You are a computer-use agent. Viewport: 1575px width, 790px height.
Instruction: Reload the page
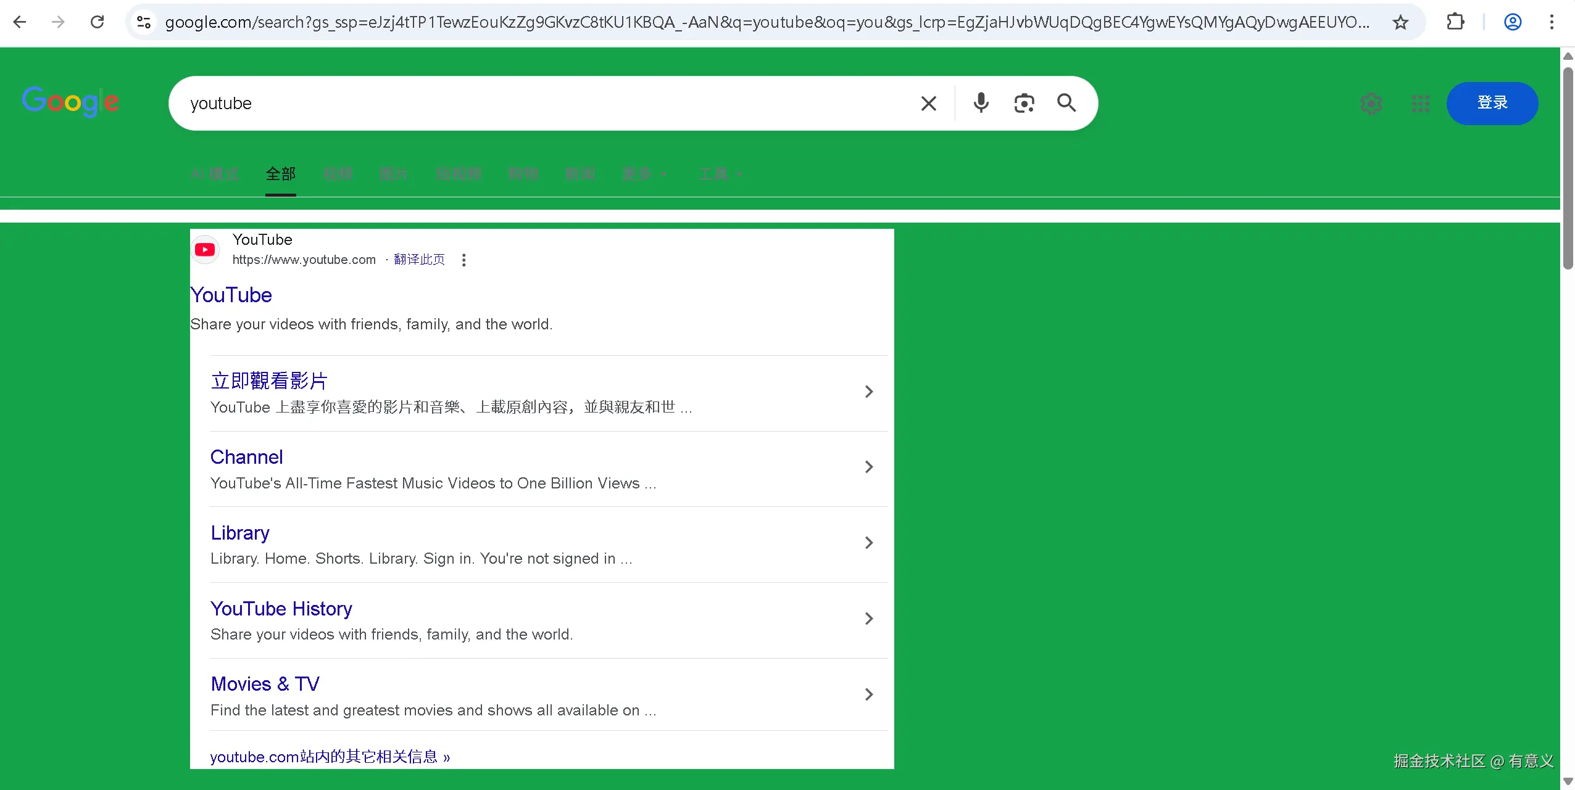coord(97,23)
